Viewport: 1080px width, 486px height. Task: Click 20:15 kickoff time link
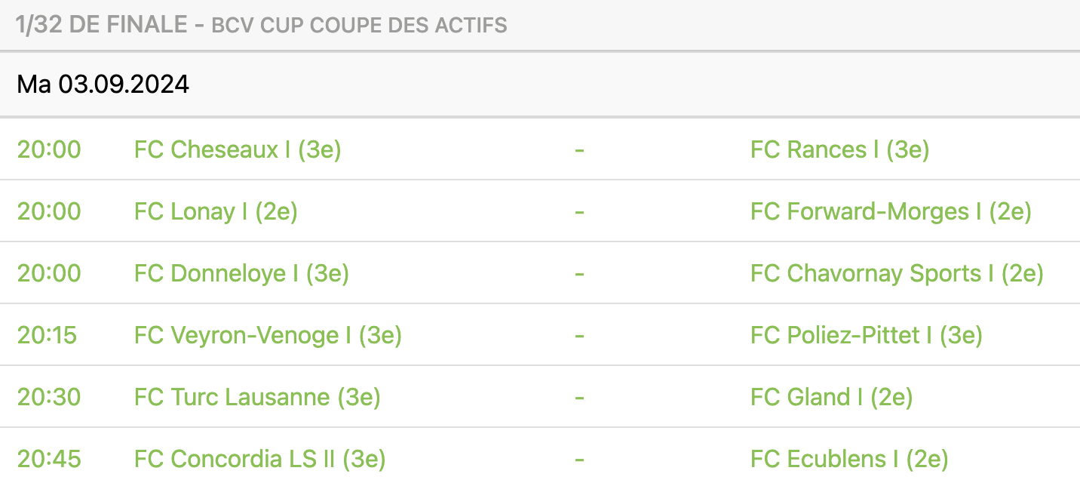coord(47,335)
